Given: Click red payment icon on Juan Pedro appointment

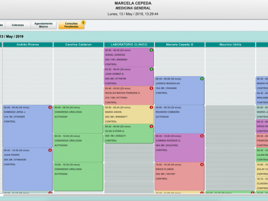Looking at the screenshot, I should [50, 150].
